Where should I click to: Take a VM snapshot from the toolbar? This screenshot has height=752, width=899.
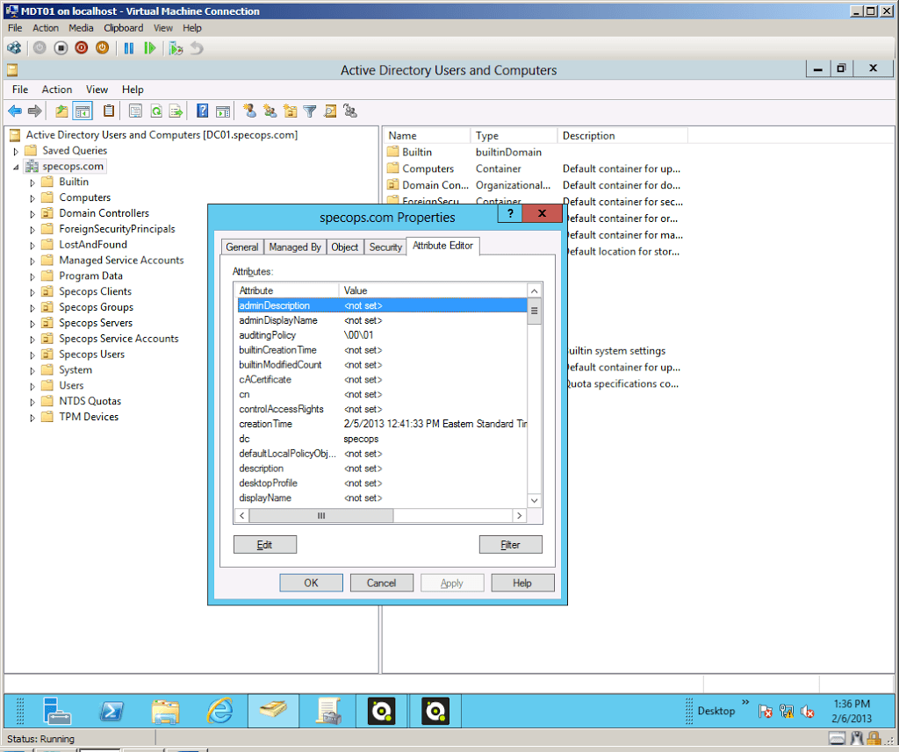(176, 48)
